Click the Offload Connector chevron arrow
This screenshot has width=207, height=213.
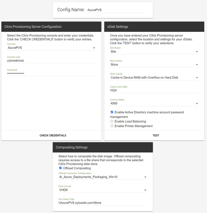(x=145, y=177)
